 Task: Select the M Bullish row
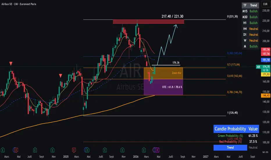[x=250, y=46]
